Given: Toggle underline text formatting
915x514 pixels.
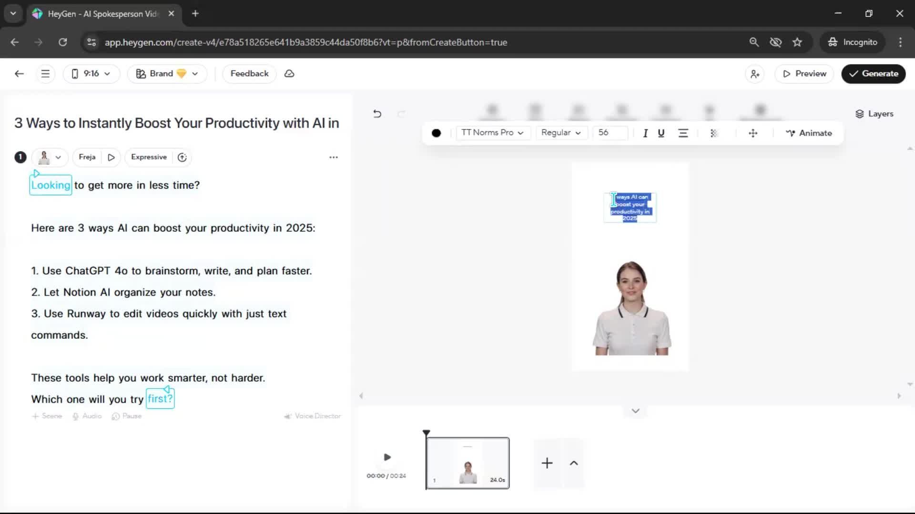Looking at the screenshot, I should coord(661,133).
